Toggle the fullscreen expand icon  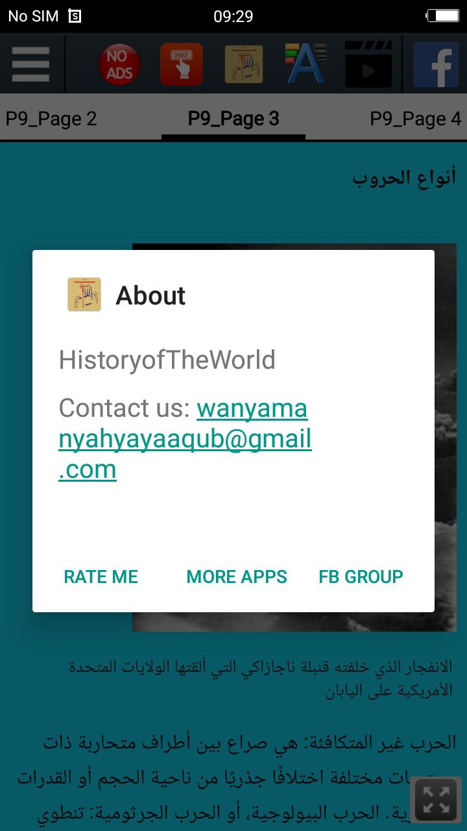436,799
